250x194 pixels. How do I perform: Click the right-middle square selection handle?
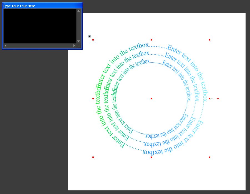coord(209,99)
